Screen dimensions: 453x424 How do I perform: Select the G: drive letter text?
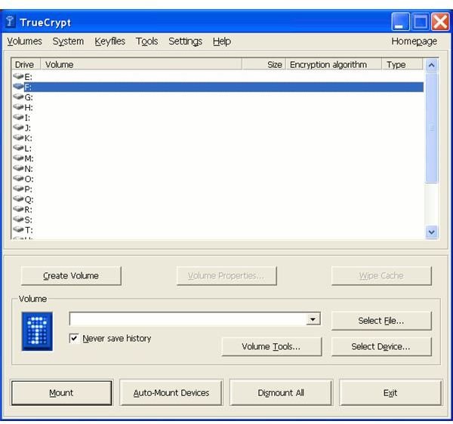coord(29,97)
